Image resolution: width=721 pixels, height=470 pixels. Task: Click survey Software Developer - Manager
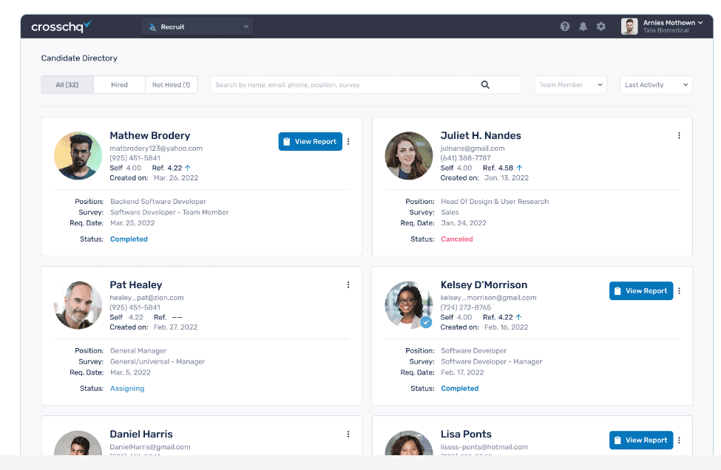491,361
